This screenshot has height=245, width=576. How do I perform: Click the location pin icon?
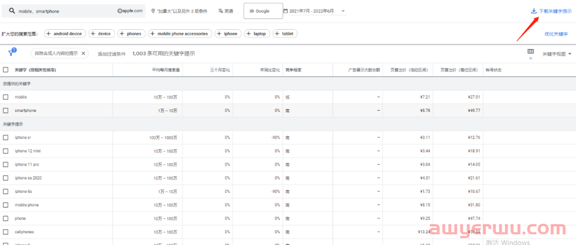[153, 11]
